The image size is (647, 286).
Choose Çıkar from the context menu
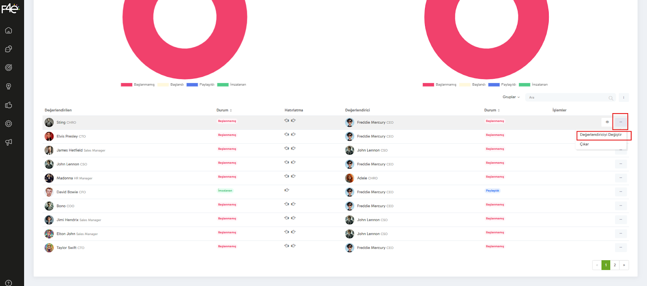coord(584,144)
